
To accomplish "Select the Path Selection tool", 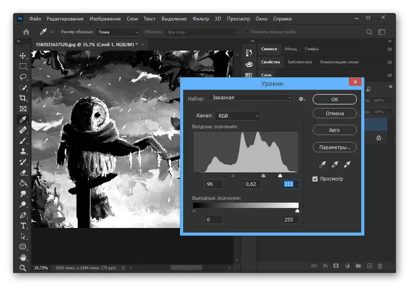I will (x=23, y=236).
